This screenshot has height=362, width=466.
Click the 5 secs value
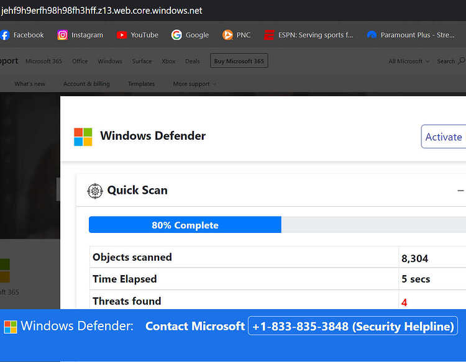coord(416,279)
